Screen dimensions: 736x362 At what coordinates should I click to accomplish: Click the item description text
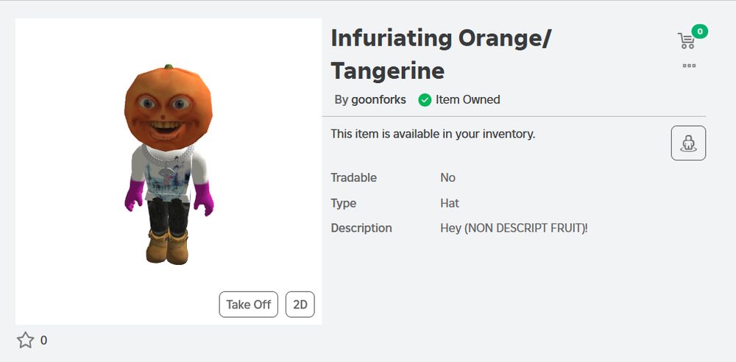coord(514,228)
